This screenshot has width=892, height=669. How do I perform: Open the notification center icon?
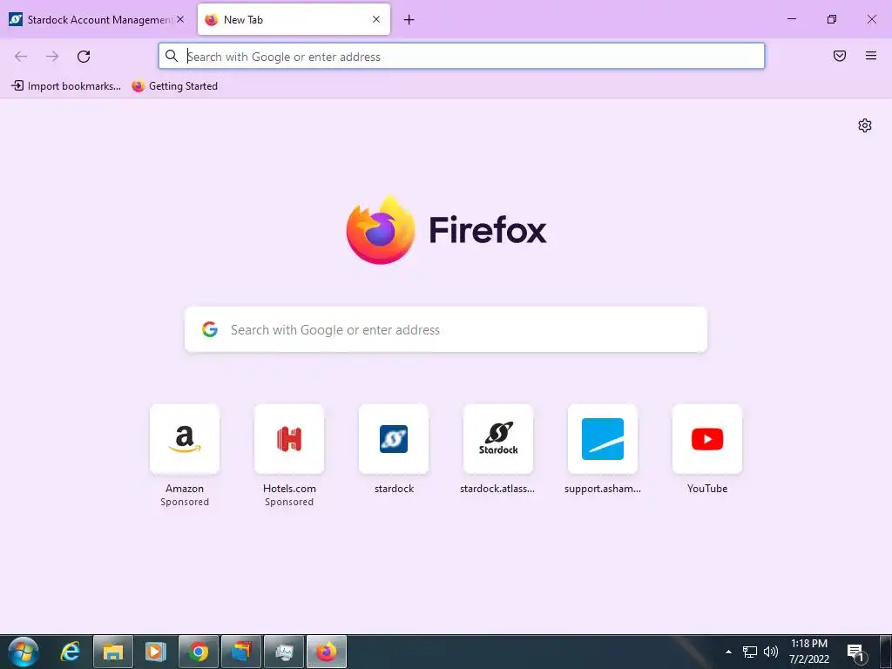click(856, 652)
